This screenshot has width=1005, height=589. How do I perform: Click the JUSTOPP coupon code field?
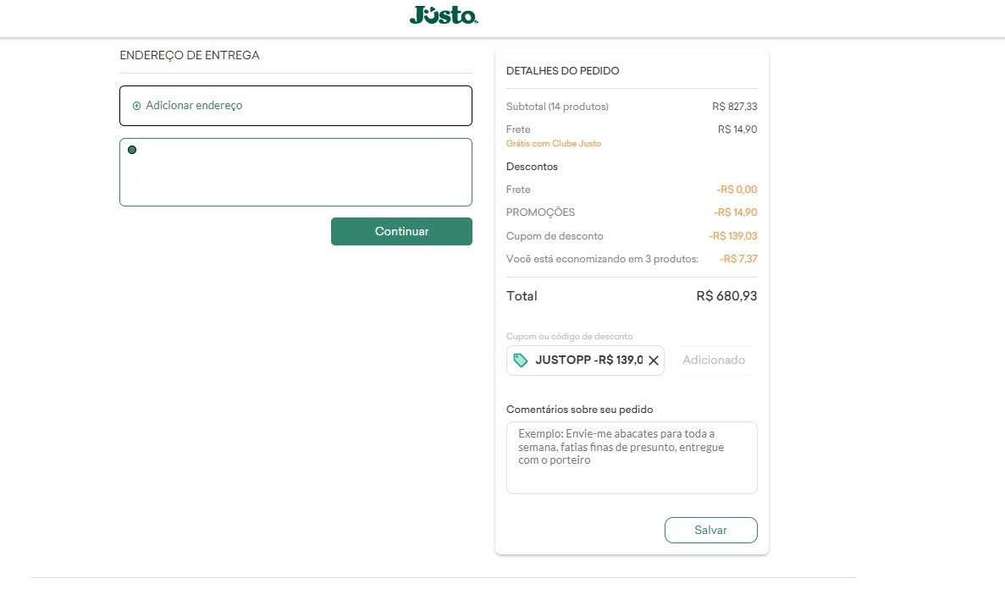[x=585, y=361]
